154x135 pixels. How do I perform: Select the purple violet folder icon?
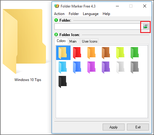[106, 67]
